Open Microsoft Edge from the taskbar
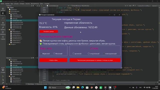The image size is (160, 90). click(x=82, y=87)
